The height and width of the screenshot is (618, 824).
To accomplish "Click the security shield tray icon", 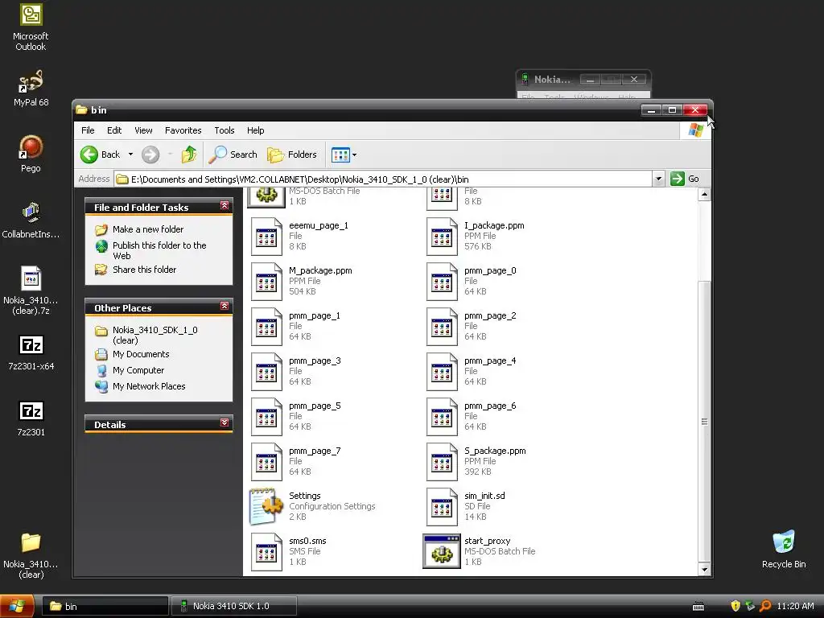I will [735, 606].
